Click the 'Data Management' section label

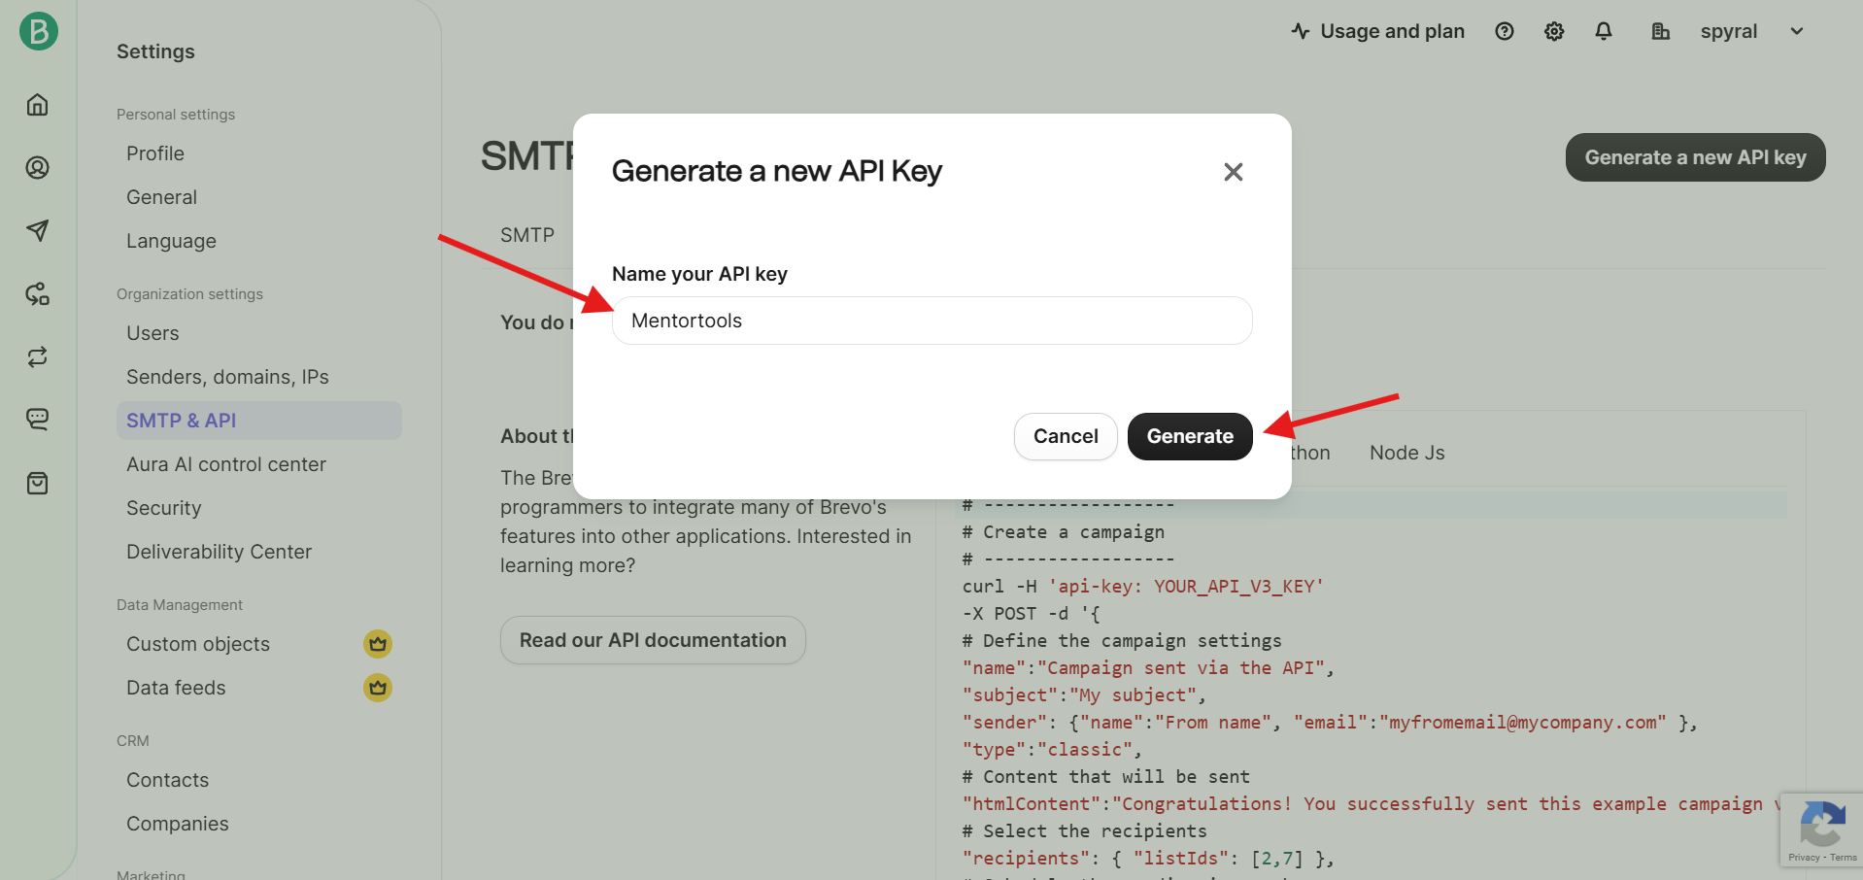(x=180, y=605)
